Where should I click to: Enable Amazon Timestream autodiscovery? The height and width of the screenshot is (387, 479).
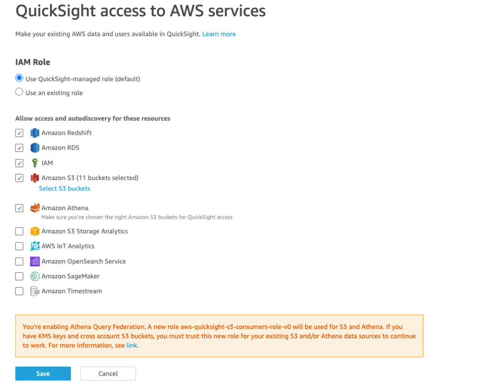click(x=19, y=291)
